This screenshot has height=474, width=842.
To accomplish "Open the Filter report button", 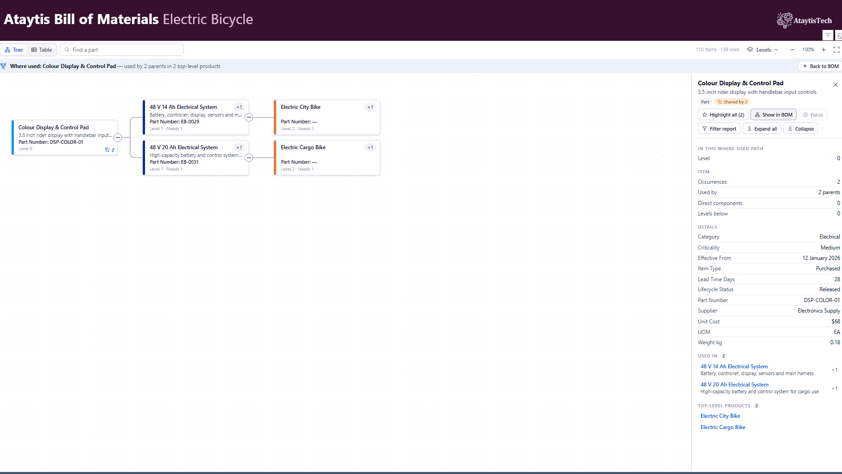I will 719,129.
